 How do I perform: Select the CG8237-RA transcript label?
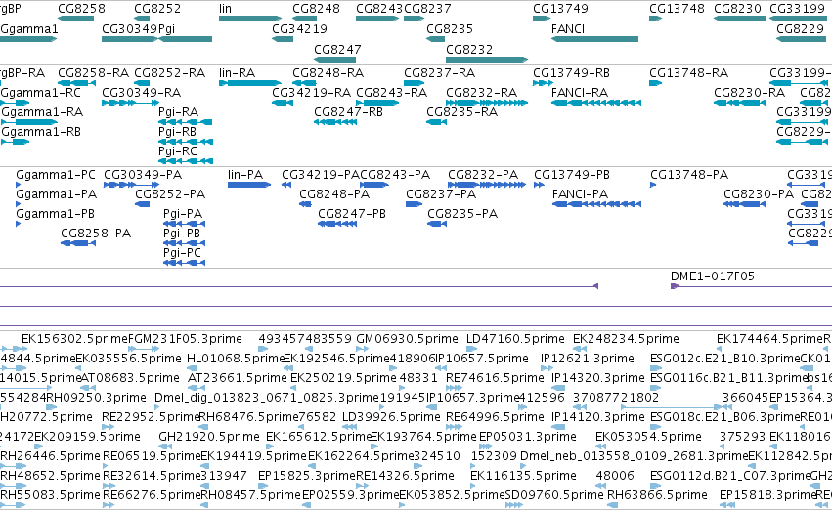[x=439, y=72]
